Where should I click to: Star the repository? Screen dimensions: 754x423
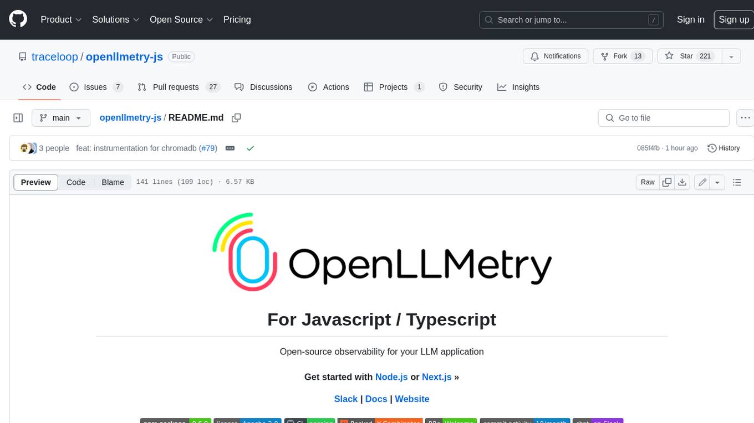tap(689, 56)
